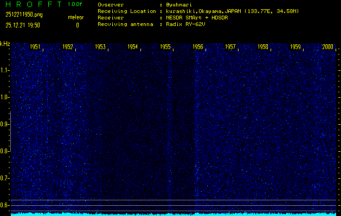Click the version label 1.00f
Image resolution: width=341 pixels, height=216 pixels.
[75, 4]
